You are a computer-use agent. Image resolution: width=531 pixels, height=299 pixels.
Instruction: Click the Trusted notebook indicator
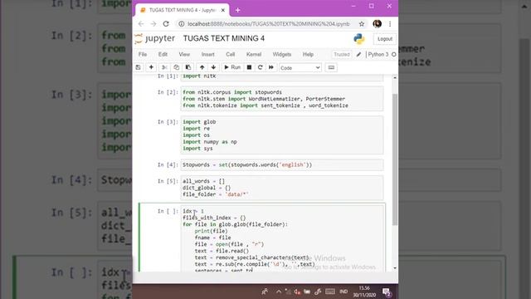tap(342, 54)
